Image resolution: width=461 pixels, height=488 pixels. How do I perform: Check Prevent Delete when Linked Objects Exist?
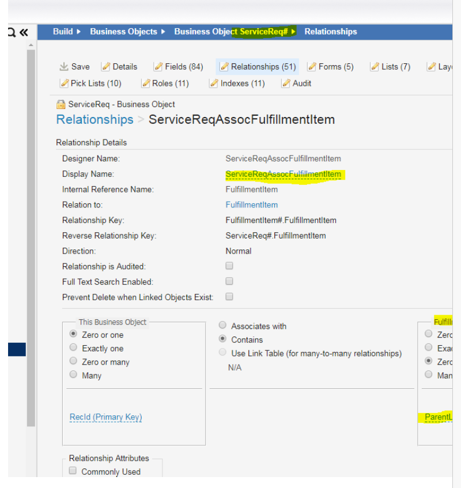[x=229, y=297]
